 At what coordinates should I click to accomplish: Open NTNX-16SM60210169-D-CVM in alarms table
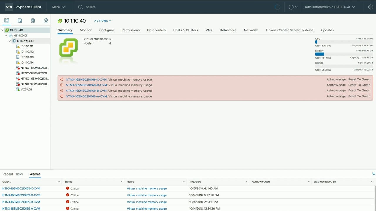tap(21, 195)
